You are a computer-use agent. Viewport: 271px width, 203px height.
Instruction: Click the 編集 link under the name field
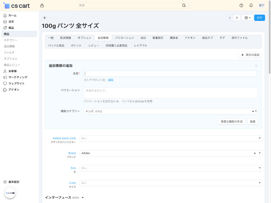111,80
